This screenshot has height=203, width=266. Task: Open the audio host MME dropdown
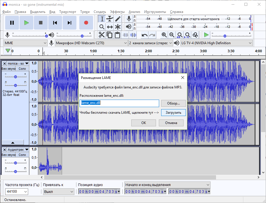(26, 43)
